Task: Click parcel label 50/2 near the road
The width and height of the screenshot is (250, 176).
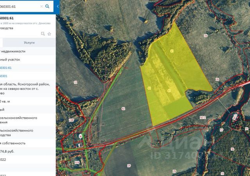Action: 203,118
